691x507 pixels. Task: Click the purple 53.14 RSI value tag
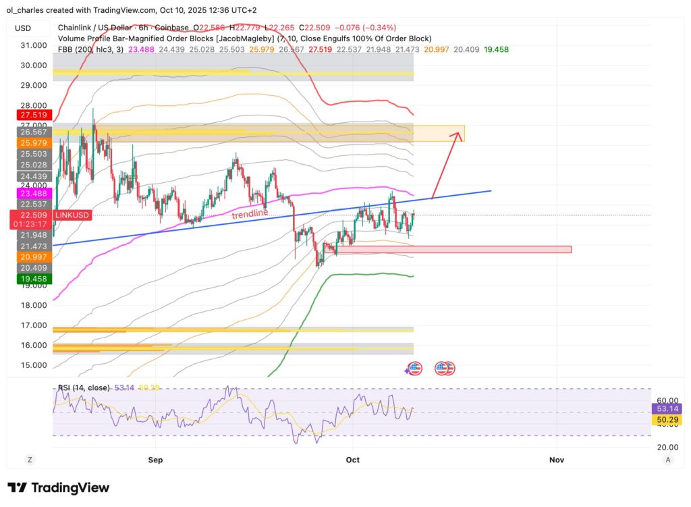pos(667,408)
